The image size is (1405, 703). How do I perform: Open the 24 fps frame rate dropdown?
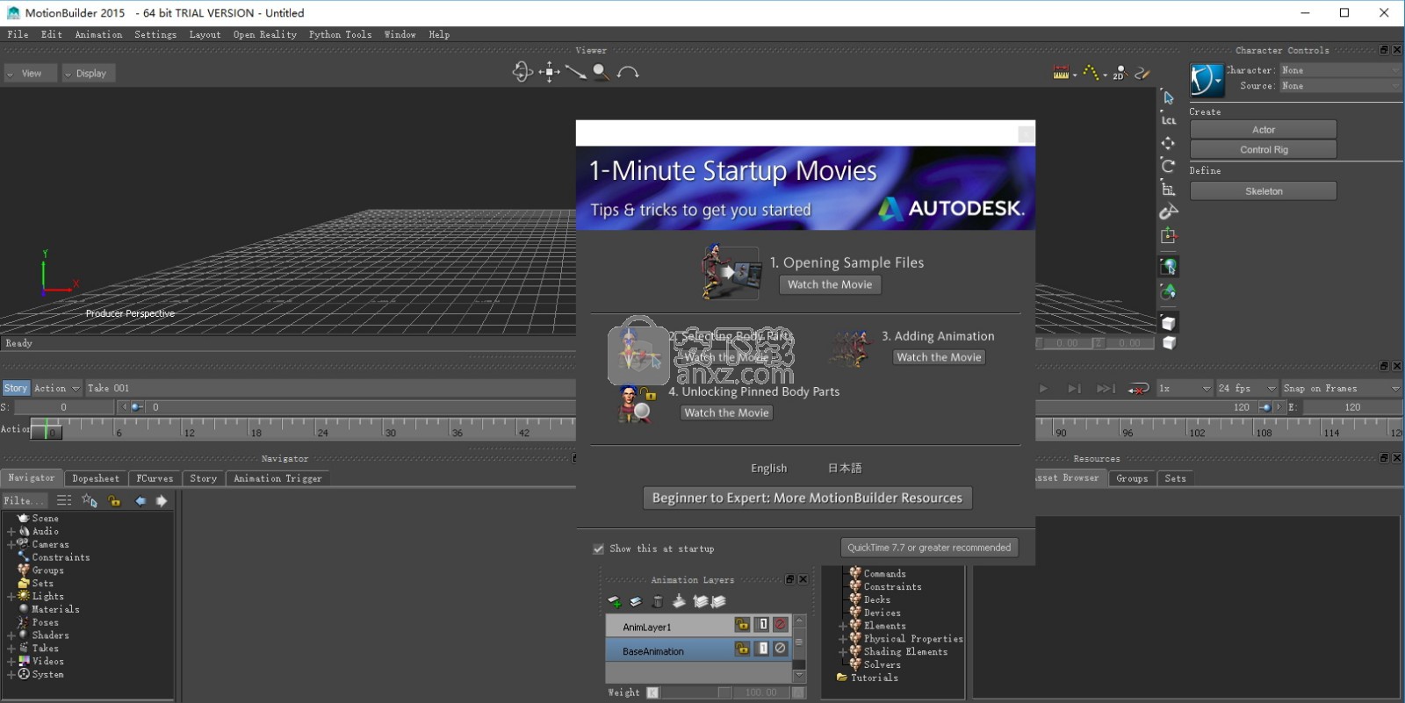(1246, 388)
